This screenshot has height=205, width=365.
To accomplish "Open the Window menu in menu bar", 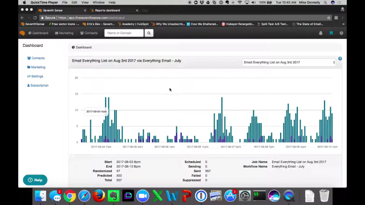I will [x=99, y=3].
